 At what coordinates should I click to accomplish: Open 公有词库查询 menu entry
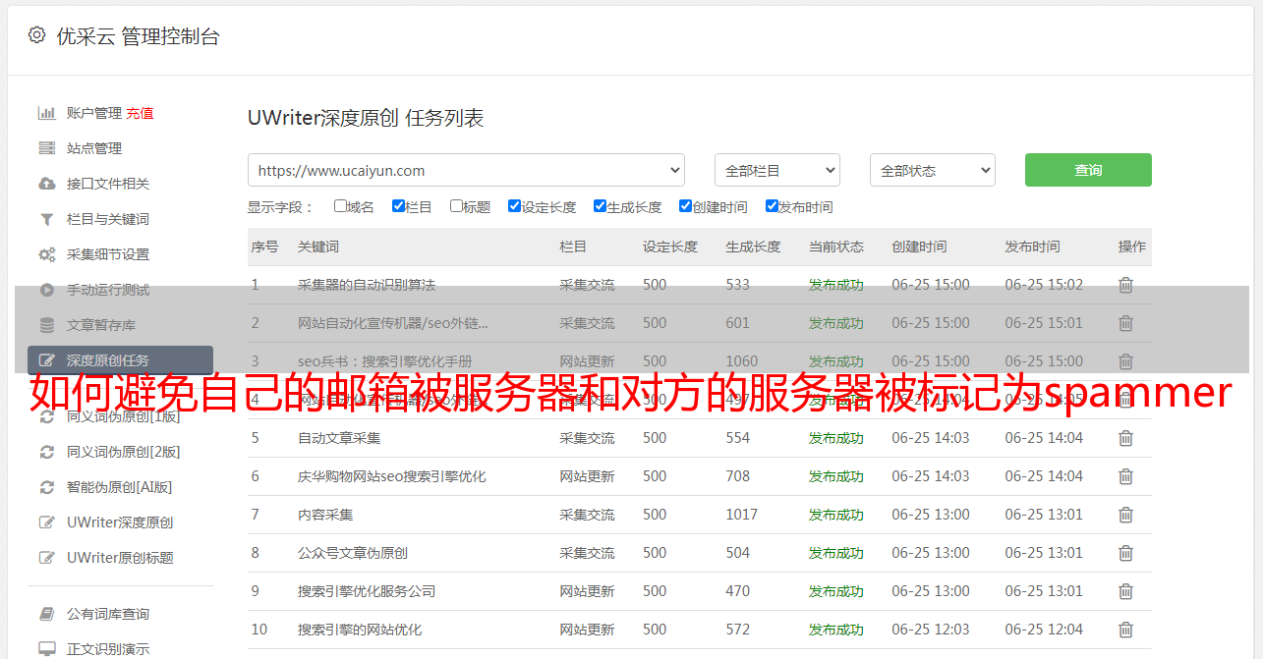pyautogui.click(x=108, y=614)
